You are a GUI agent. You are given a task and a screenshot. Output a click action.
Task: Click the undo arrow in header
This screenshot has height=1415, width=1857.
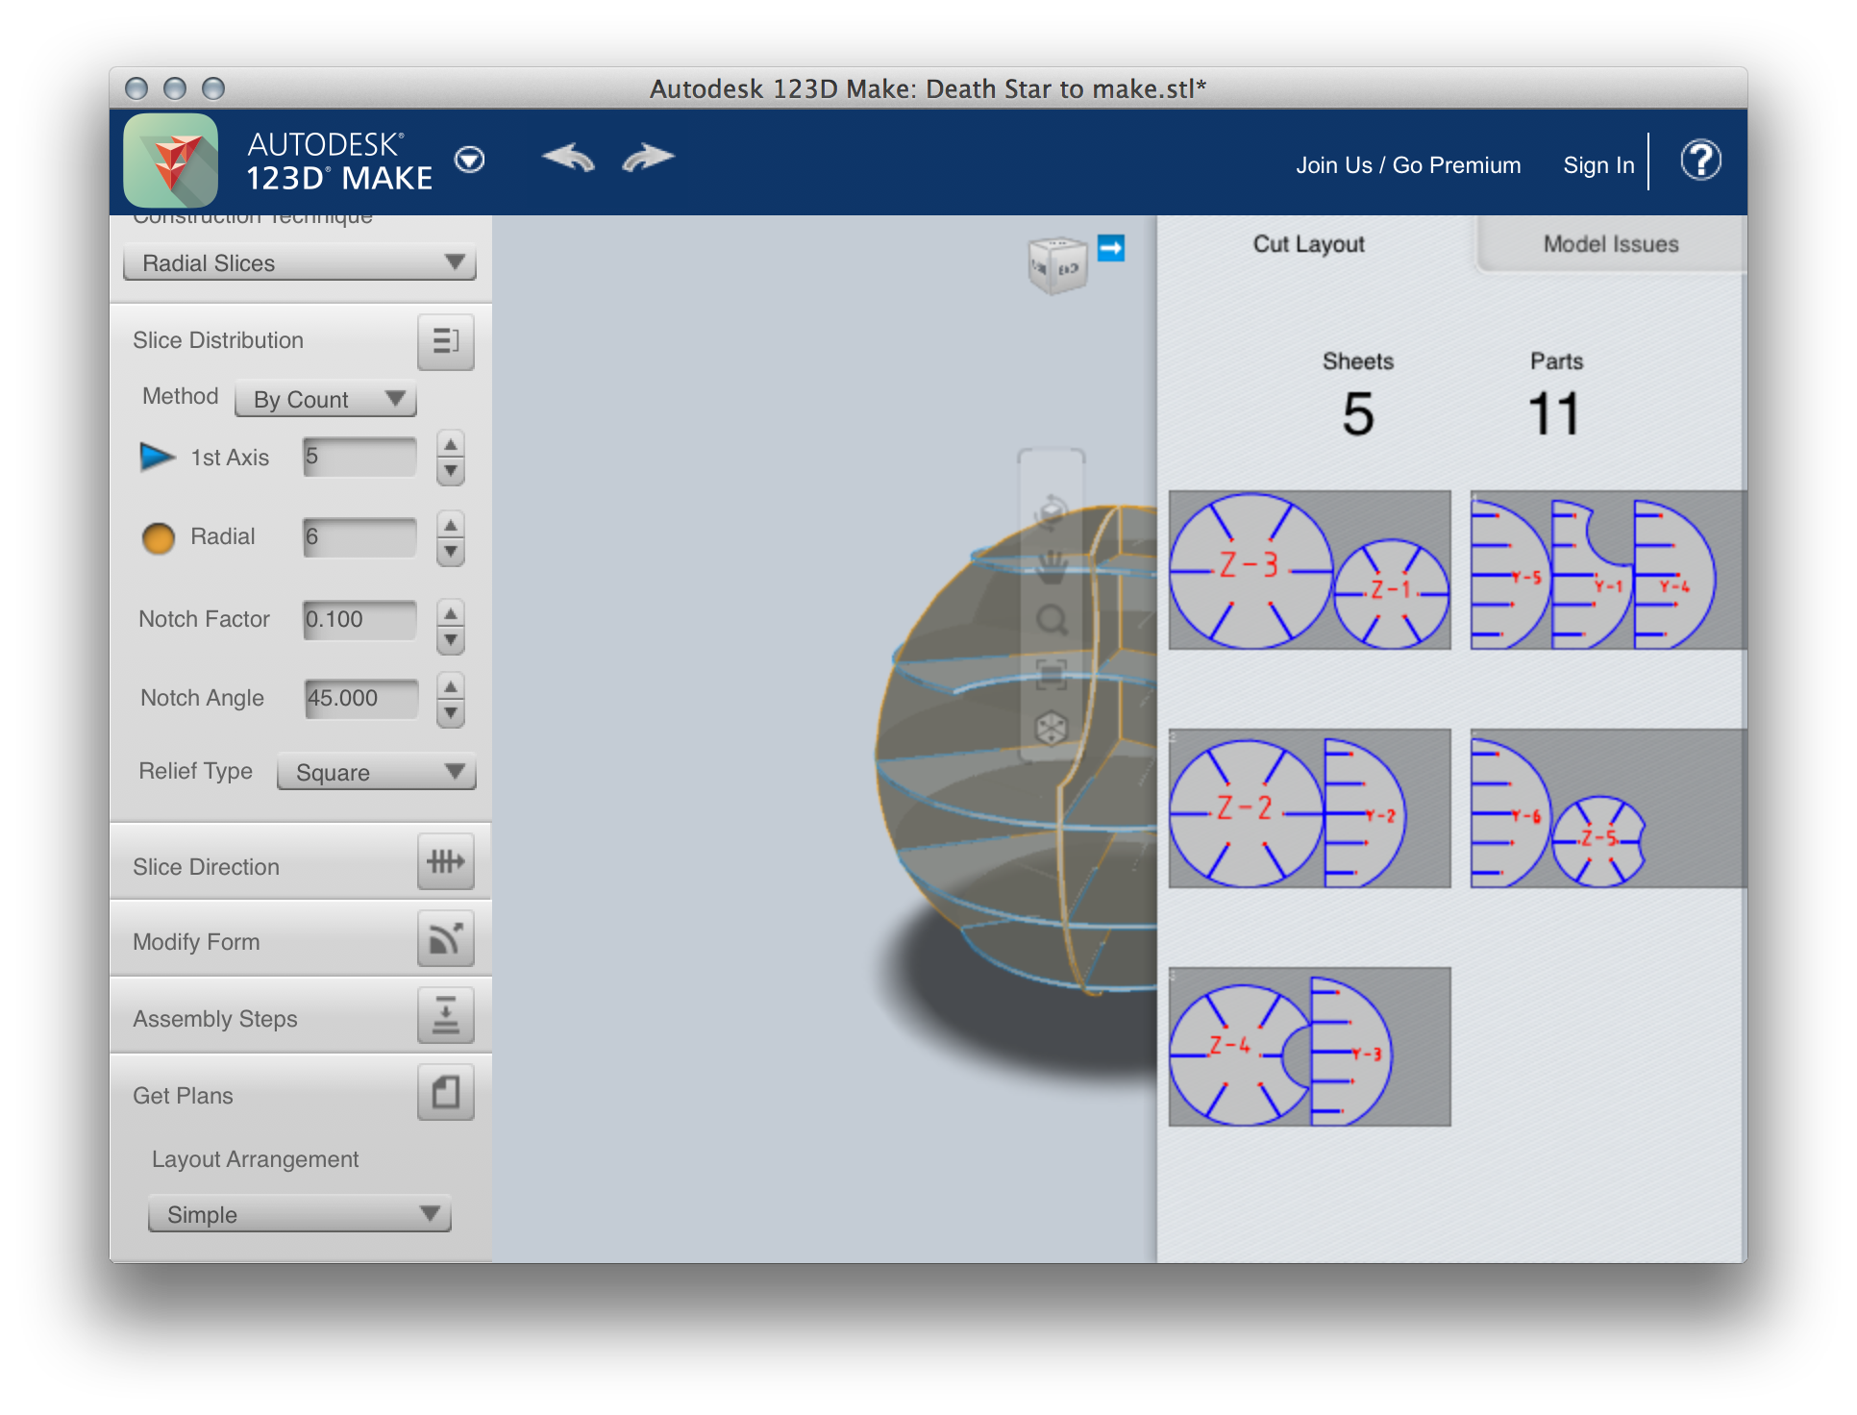click(568, 158)
